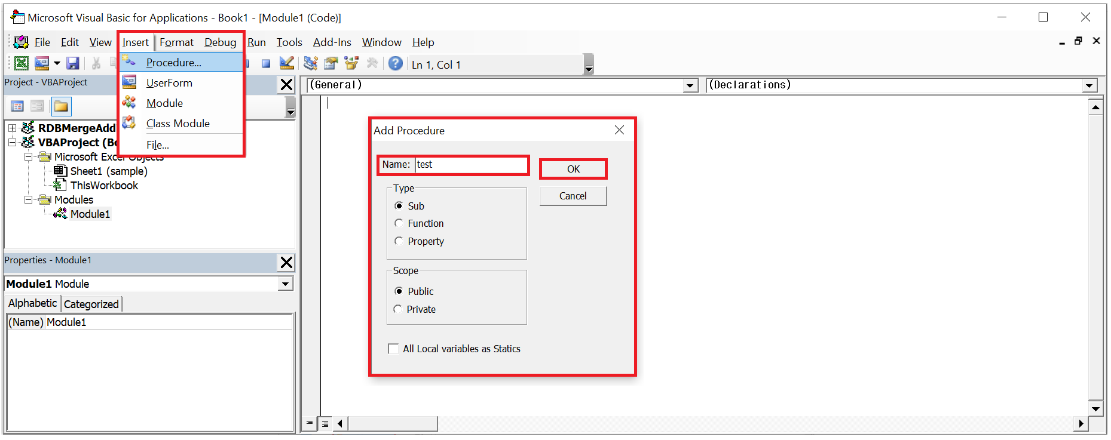Toggle Design Mode icon in toolbar
The height and width of the screenshot is (440, 1111).
[x=287, y=63]
